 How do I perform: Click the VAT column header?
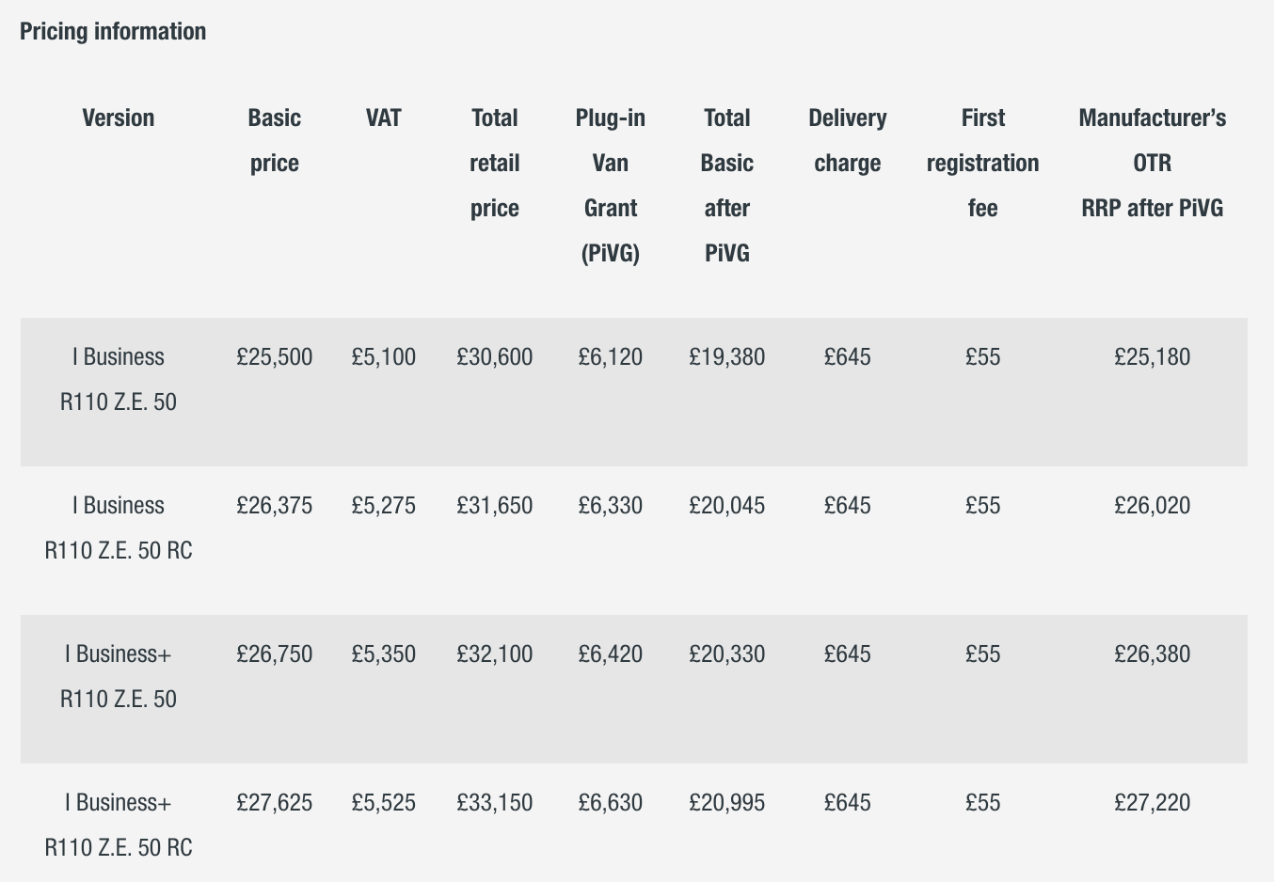click(x=383, y=118)
